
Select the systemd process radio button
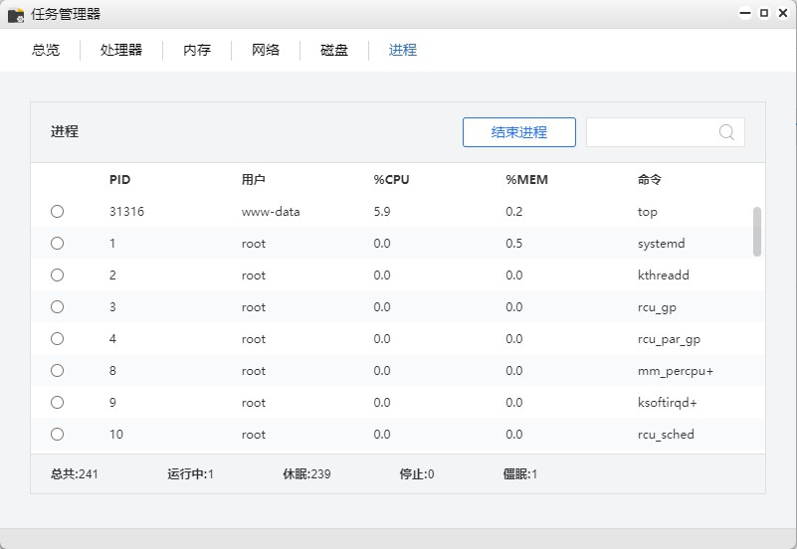coord(57,244)
